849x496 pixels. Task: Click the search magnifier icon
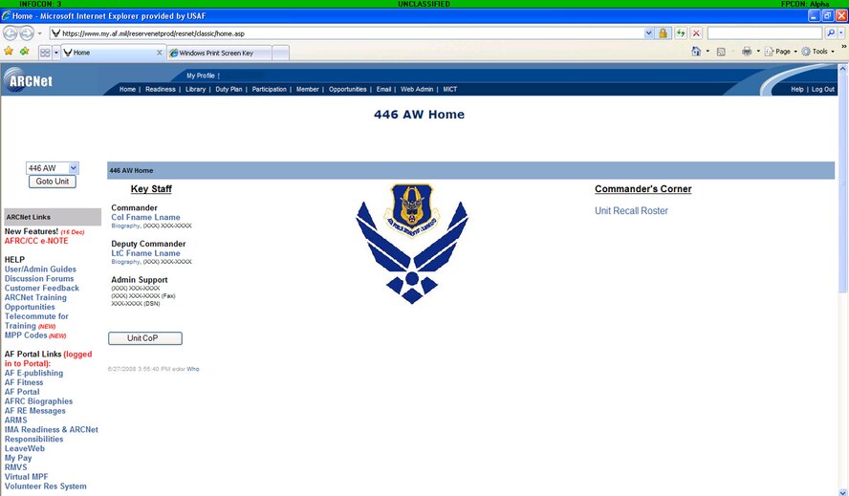pos(830,33)
